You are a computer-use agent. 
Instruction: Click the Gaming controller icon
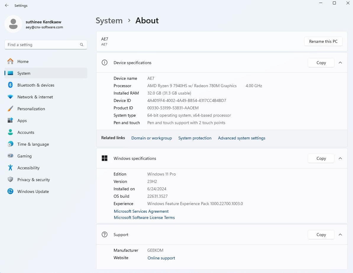10,156
